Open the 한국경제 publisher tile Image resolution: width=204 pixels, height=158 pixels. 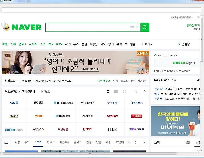(112, 103)
